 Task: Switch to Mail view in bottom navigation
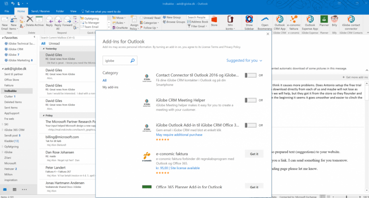coord(5,189)
